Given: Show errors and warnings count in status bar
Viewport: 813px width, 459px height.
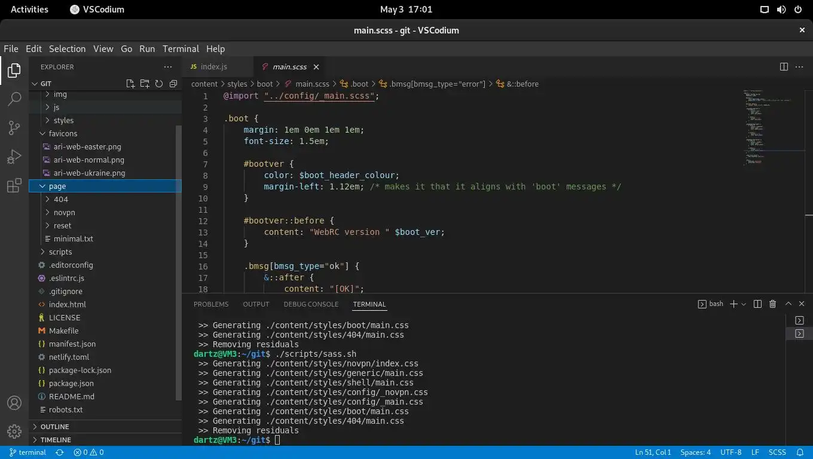Looking at the screenshot, I should click(x=88, y=452).
